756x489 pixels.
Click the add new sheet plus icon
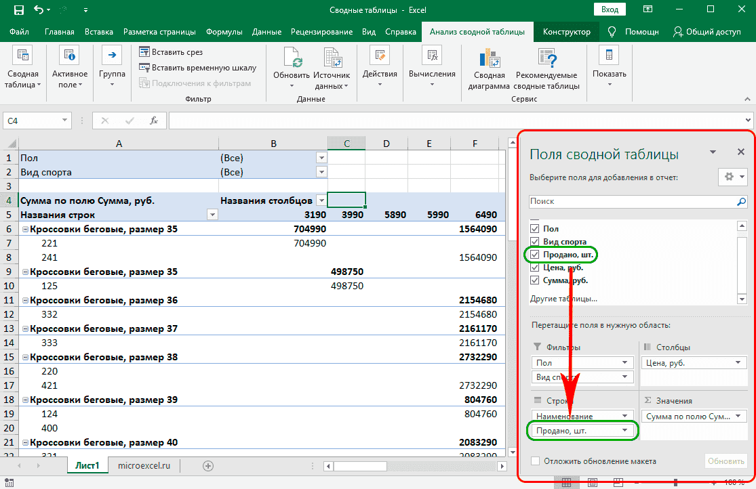pos(208,466)
